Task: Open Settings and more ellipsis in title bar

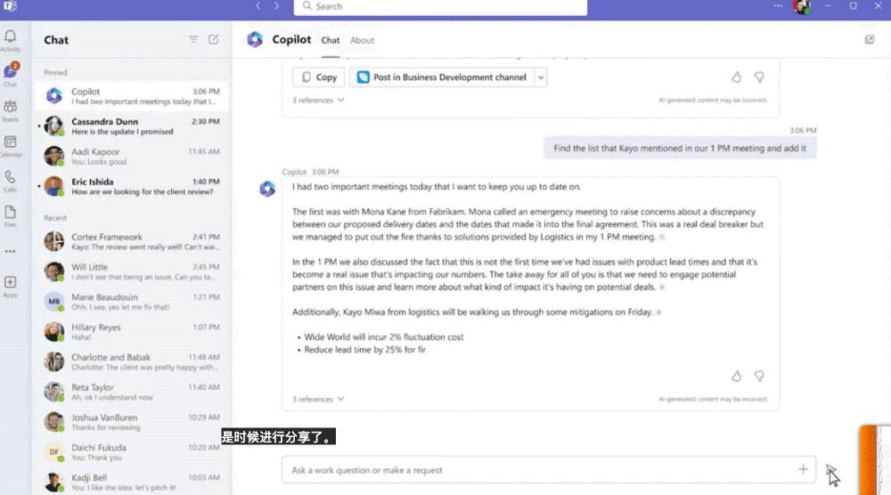Action: coord(777,5)
